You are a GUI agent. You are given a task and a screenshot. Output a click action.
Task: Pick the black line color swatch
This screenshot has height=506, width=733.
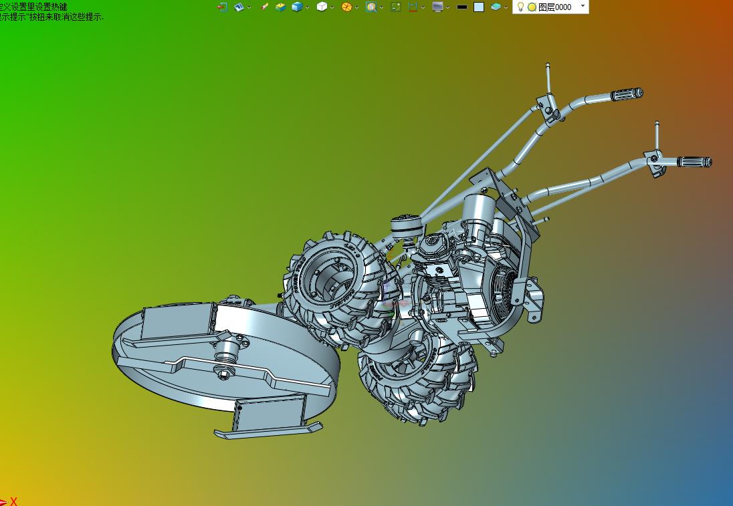pyautogui.click(x=462, y=7)
